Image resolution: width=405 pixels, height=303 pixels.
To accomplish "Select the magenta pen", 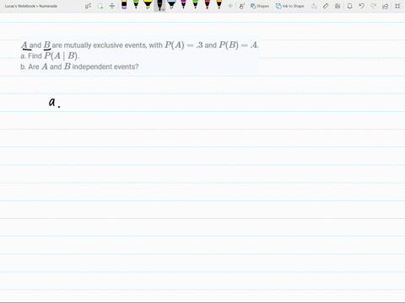I will pyautogui.click(x=183, y=5).
